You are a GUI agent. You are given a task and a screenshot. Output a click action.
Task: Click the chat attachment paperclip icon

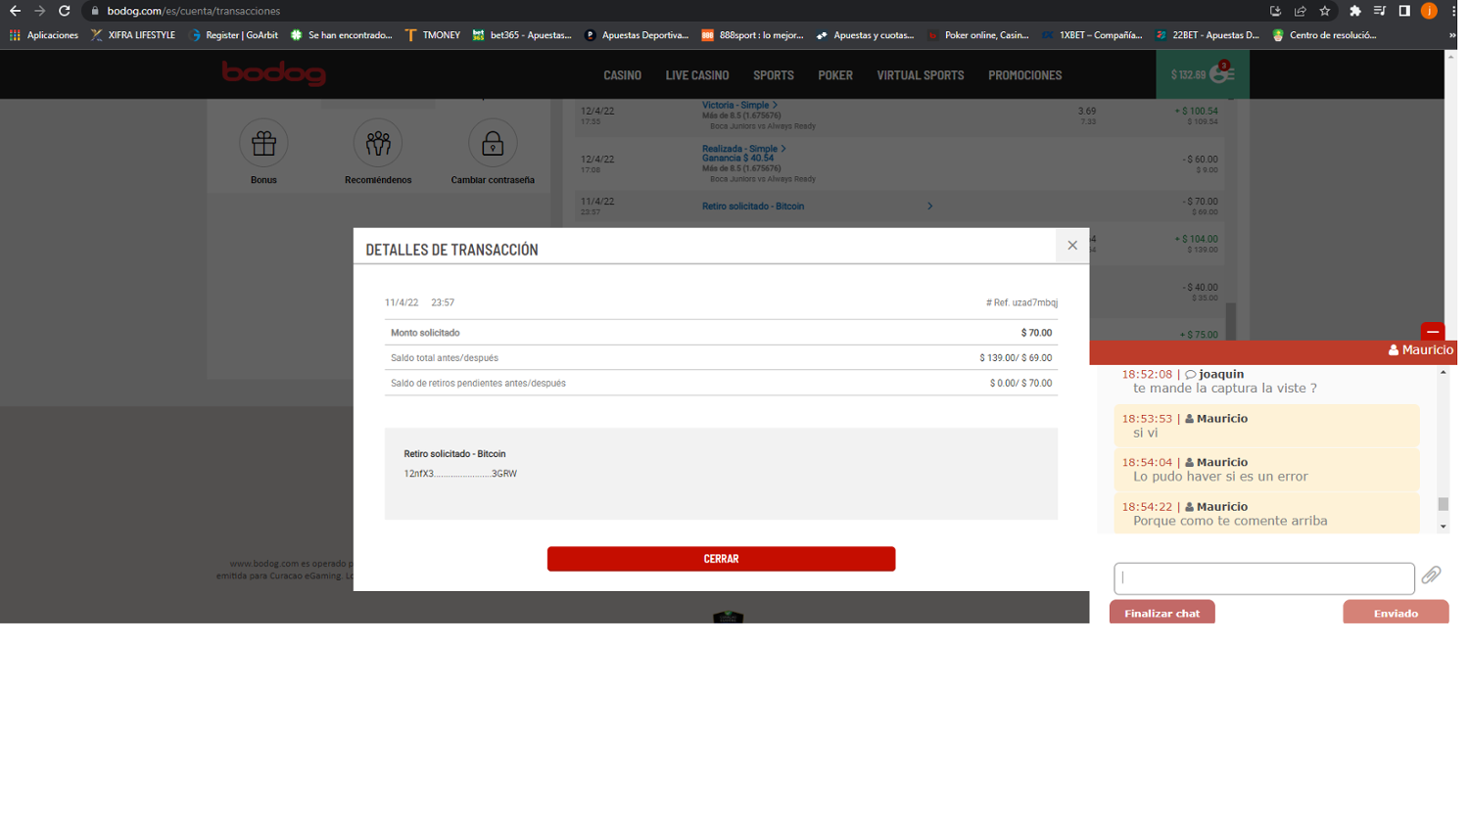coord(1431,575)
